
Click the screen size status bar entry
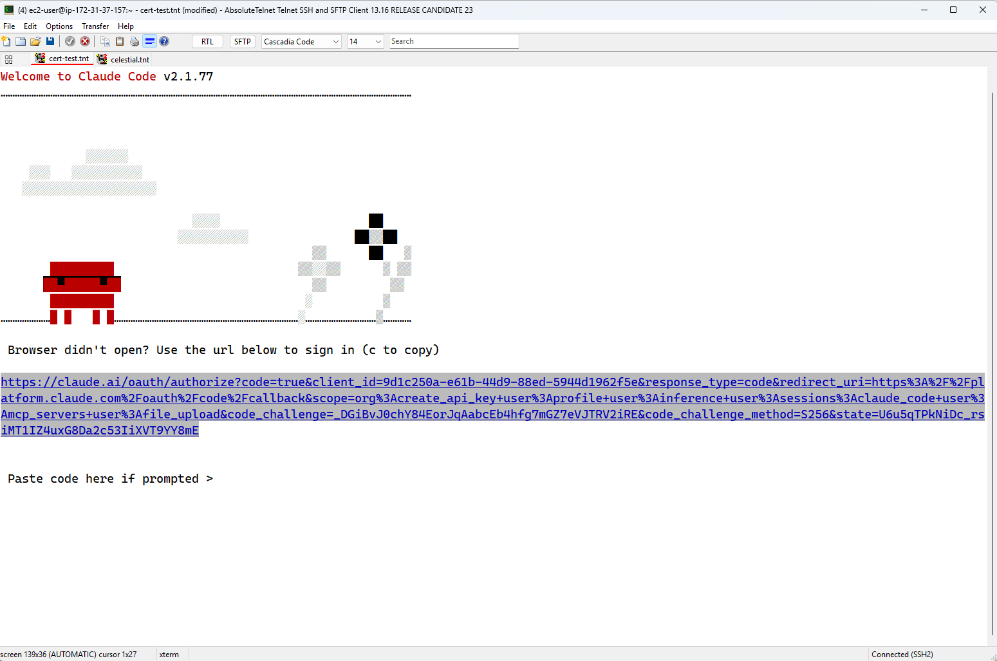click(69, 655)
